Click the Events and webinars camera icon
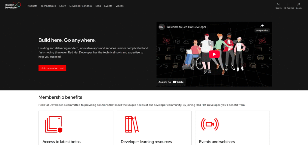The width and height of the screenshot is (308, 145). pos(210,124)
